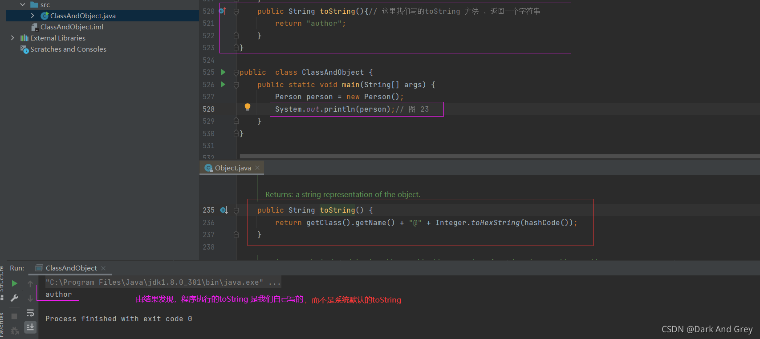Close the Object.java editor tab

click(257, 168)
